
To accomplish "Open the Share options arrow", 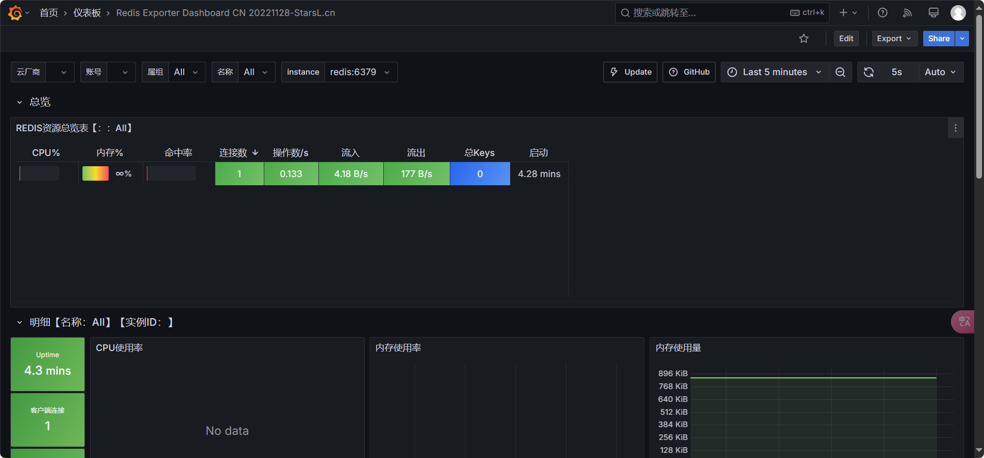I will 962,39.
